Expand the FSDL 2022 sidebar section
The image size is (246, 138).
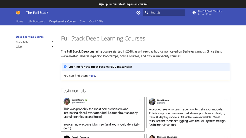(52, 42)
